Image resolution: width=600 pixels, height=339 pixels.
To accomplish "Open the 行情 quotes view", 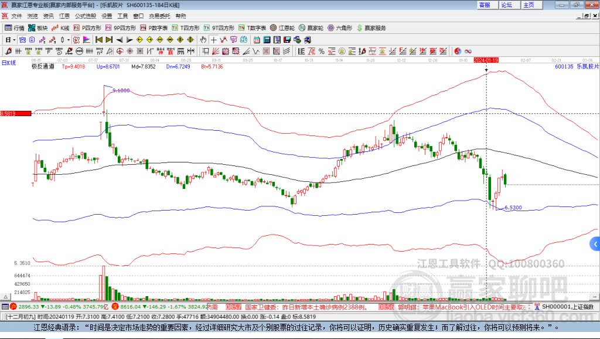I will click(x=15, y=28).
